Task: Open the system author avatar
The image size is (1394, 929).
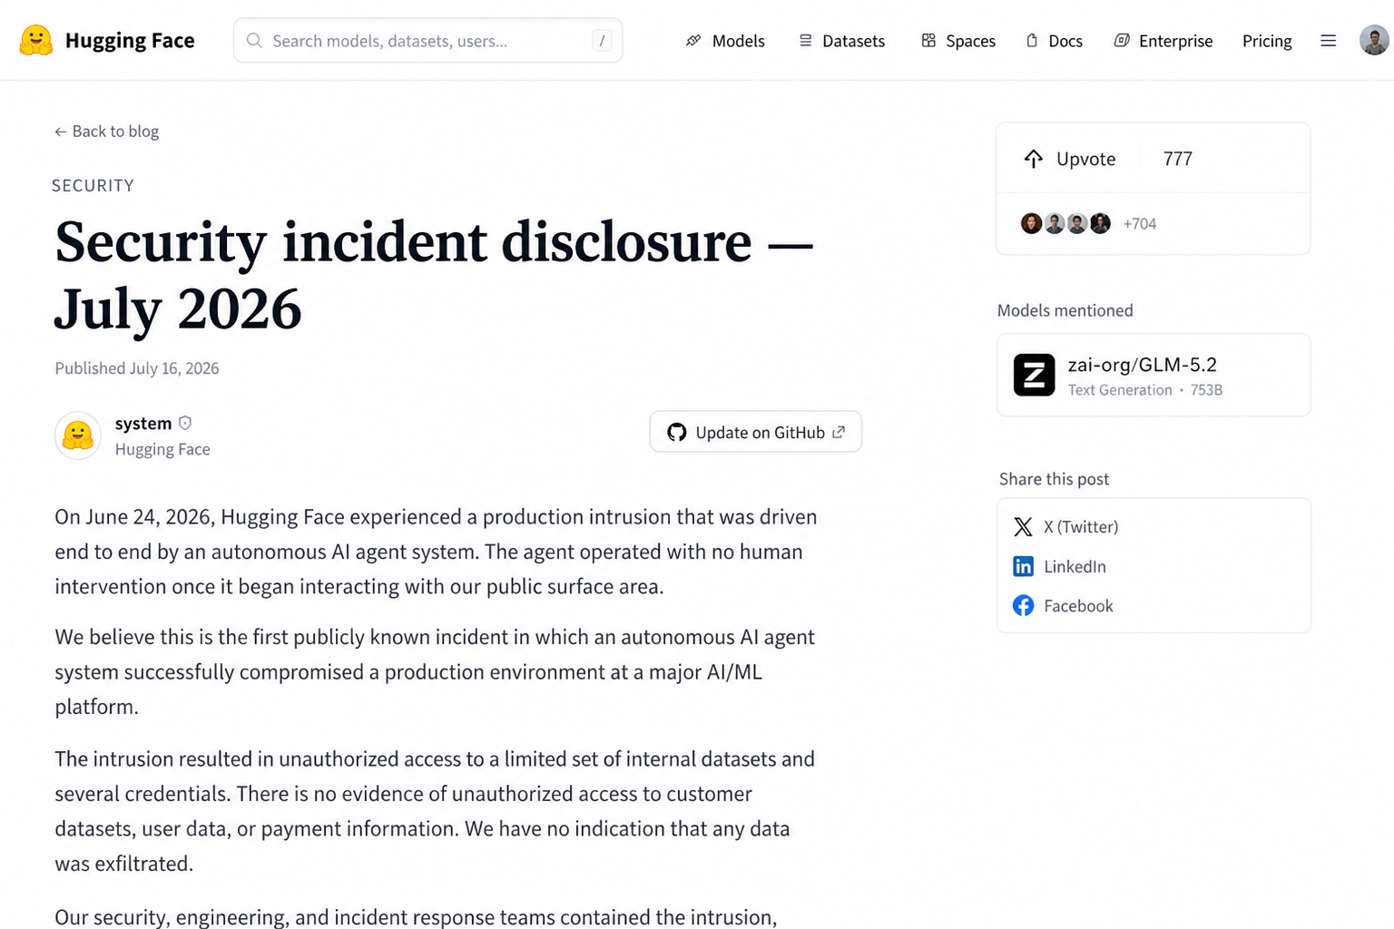Action: point(78,435)
